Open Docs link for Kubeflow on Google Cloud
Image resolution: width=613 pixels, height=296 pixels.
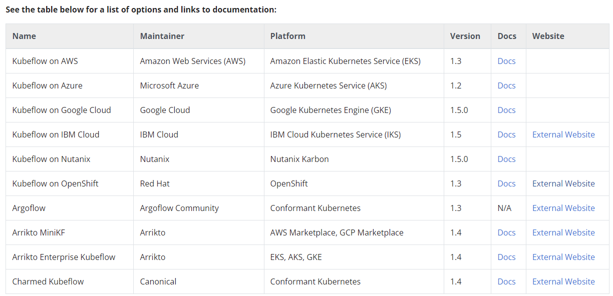[506, 110]
